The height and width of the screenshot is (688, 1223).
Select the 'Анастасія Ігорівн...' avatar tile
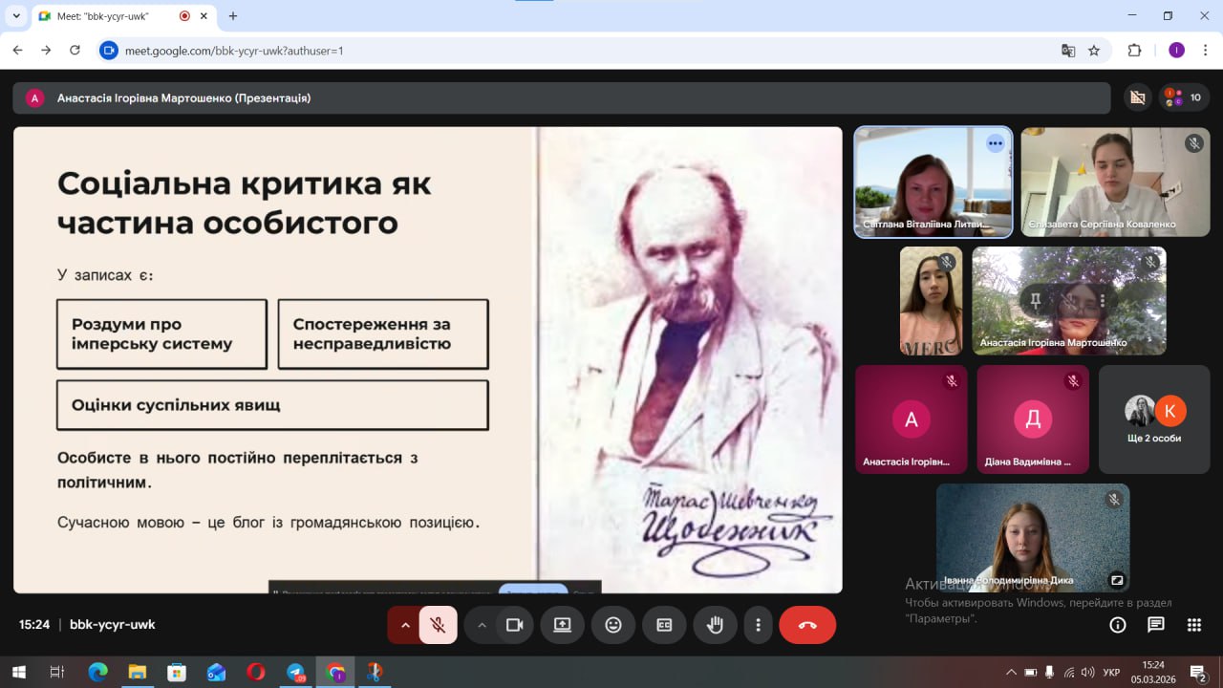tap(912, 419)
